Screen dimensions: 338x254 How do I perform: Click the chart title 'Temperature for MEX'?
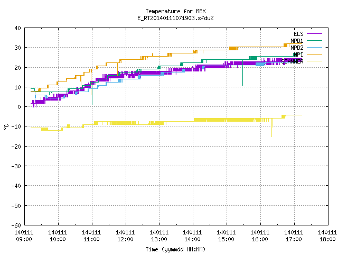[175, 11]
